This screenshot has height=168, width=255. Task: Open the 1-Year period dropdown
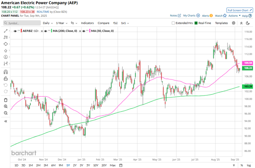pos(62,23)
